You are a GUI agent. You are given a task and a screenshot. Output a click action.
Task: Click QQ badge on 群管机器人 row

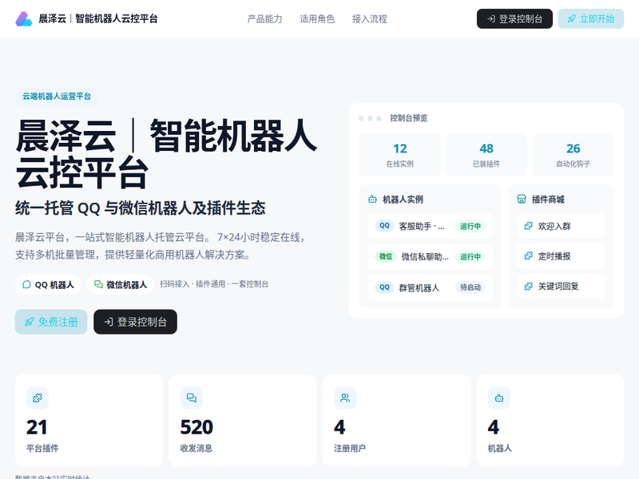[384, 287]
